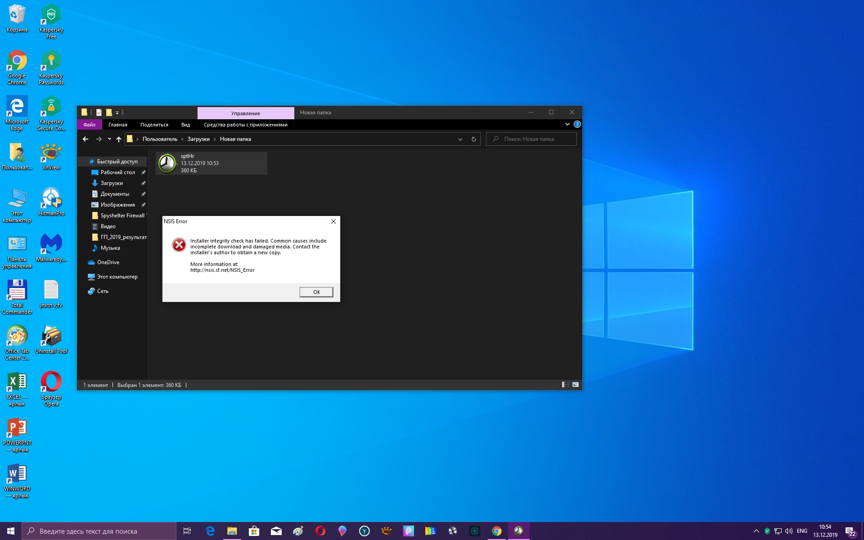Click the back navigation arrow
The image size is (864, 540).
[85, 139]
